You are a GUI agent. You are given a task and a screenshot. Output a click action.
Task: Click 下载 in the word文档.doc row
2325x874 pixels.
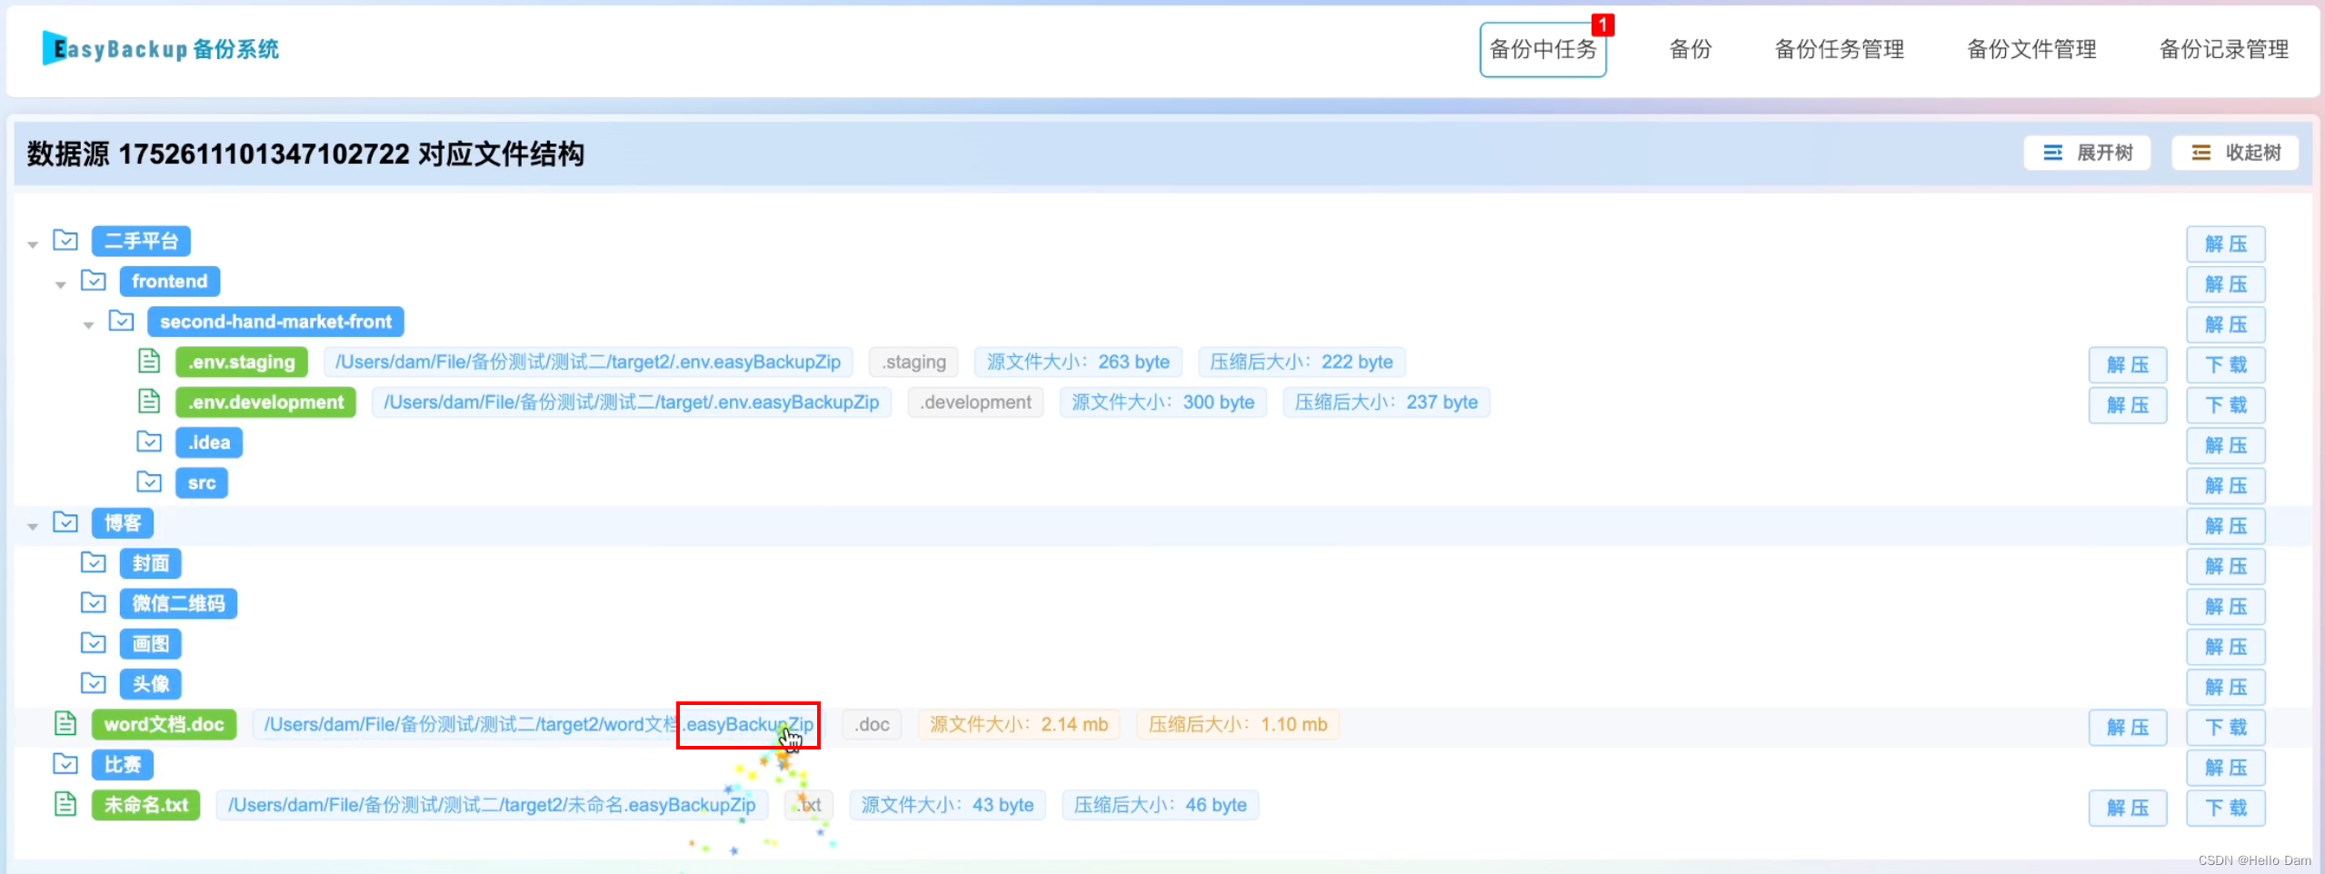2226,728
